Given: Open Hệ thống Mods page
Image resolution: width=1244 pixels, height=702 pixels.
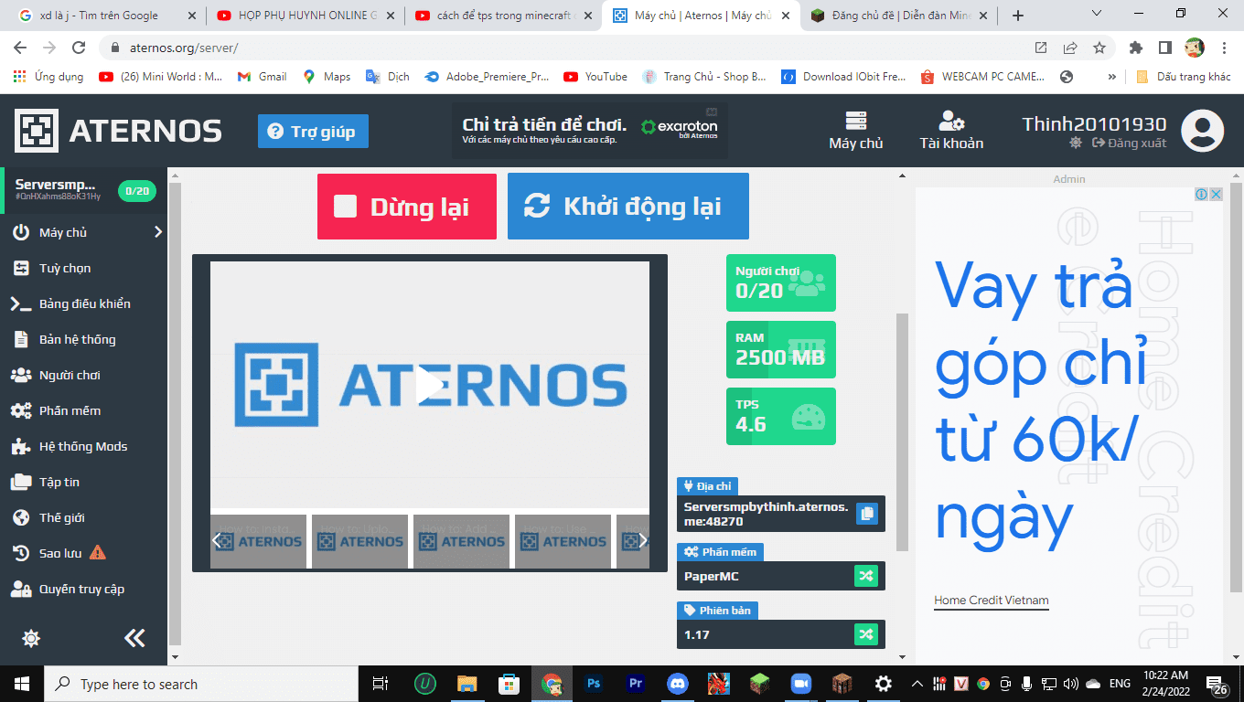Looking at the screenshot, I should (x=84, y=446).
